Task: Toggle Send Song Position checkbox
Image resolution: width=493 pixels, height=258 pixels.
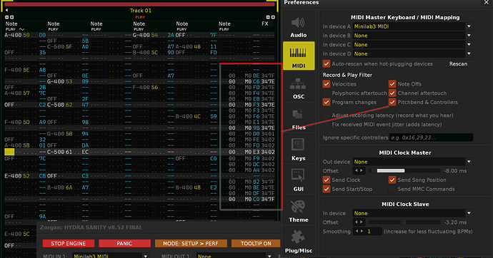Action: point(392,180)
